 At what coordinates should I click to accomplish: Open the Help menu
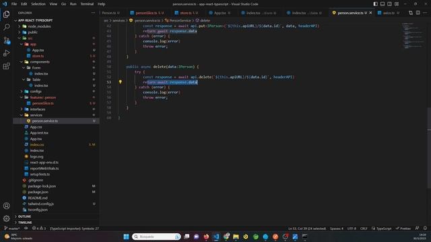[102, 4]
